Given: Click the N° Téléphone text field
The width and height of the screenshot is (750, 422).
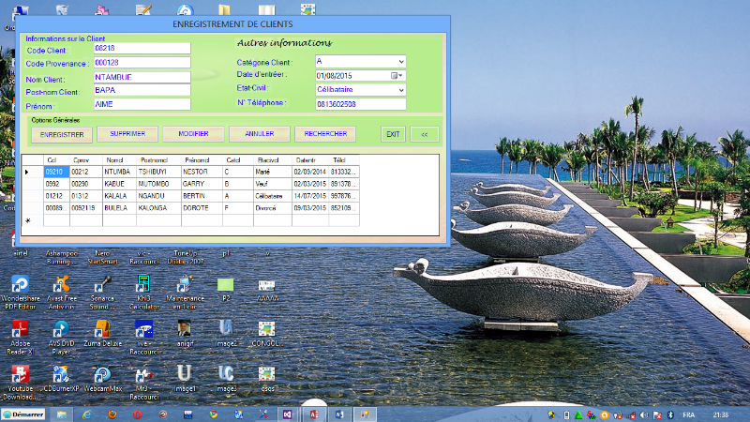Looking at the screenshot, I should [360, 103].
